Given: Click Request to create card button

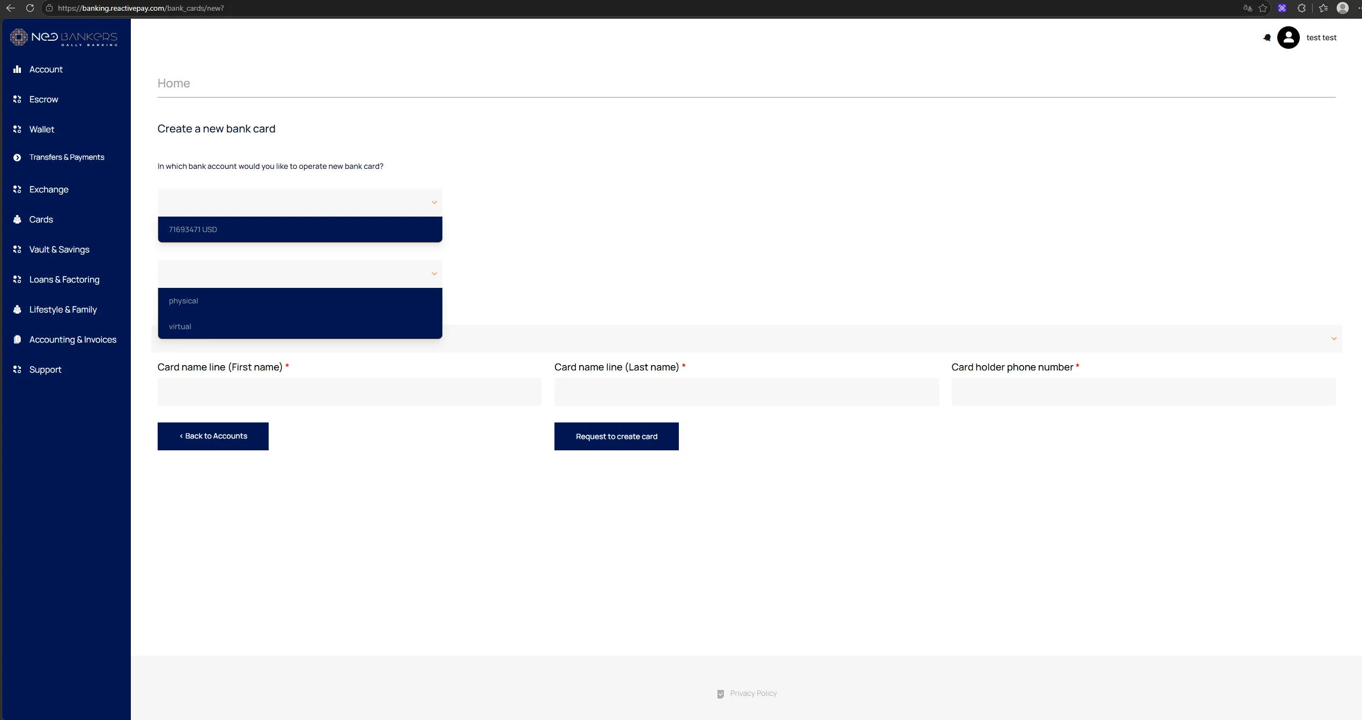Looking at the screenshot, I should [616, 436].
